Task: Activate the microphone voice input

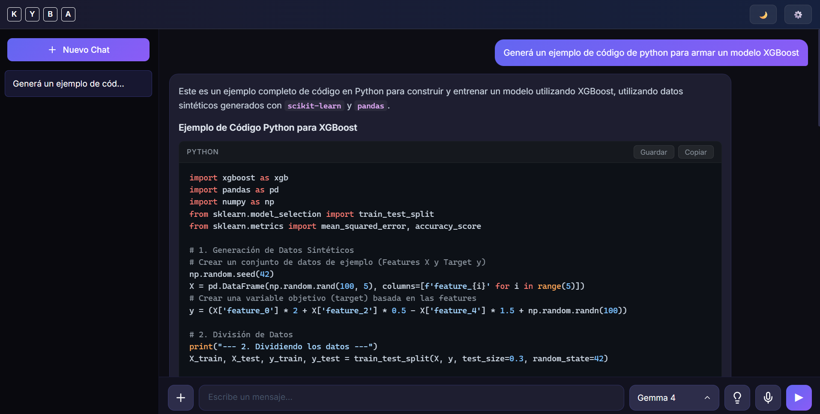Action: pyautogui.click(x=768, y=398)
